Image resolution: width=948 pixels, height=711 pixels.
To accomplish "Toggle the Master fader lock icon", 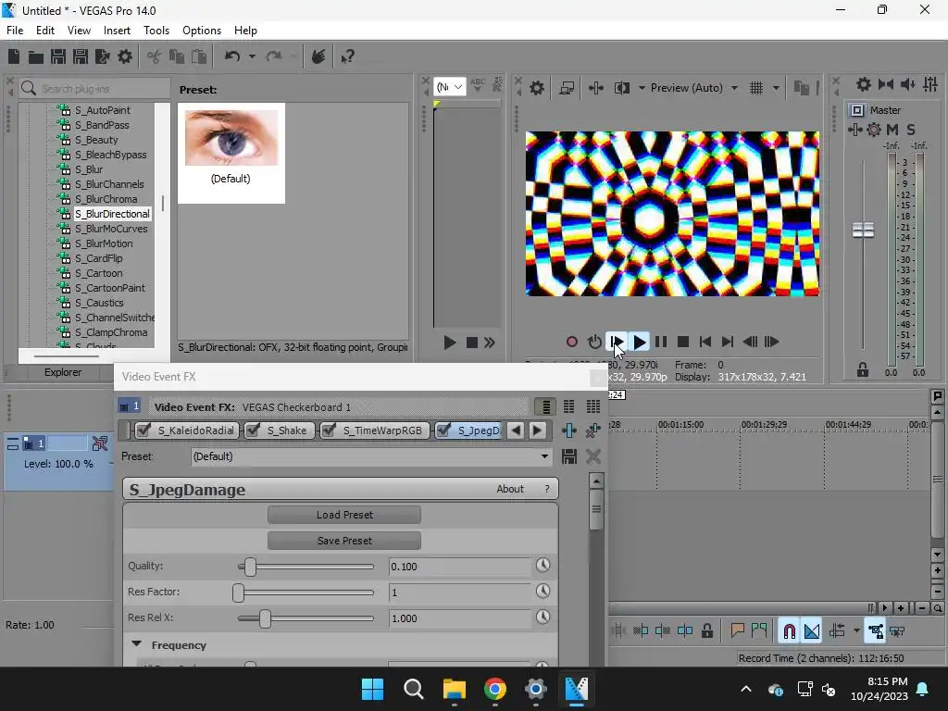I will [863, 370].
